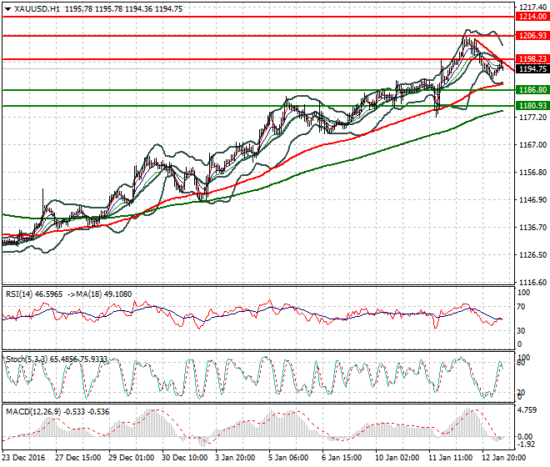Click the 27 Dec 15:00 time axis label

pos(77,458)
